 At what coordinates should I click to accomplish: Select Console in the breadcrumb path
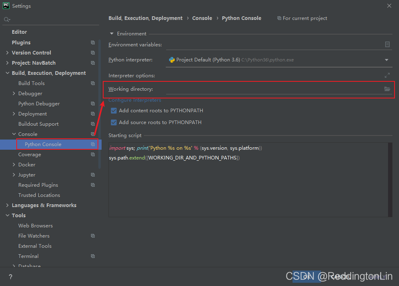coord(202,18)
